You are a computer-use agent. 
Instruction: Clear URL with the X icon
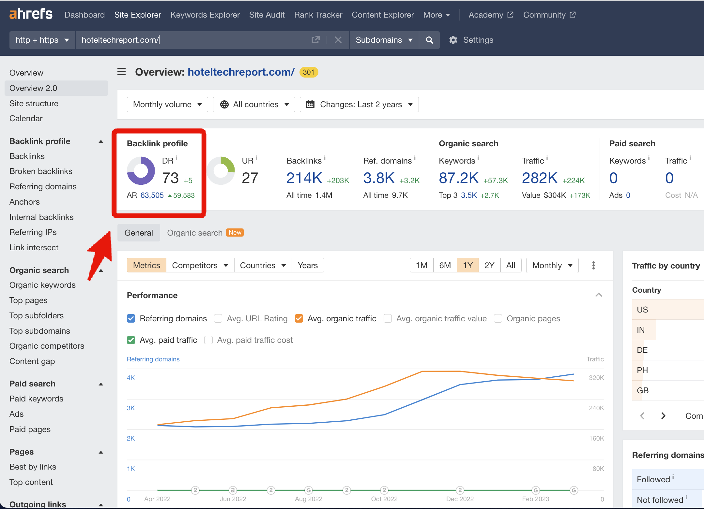(338, 40)
